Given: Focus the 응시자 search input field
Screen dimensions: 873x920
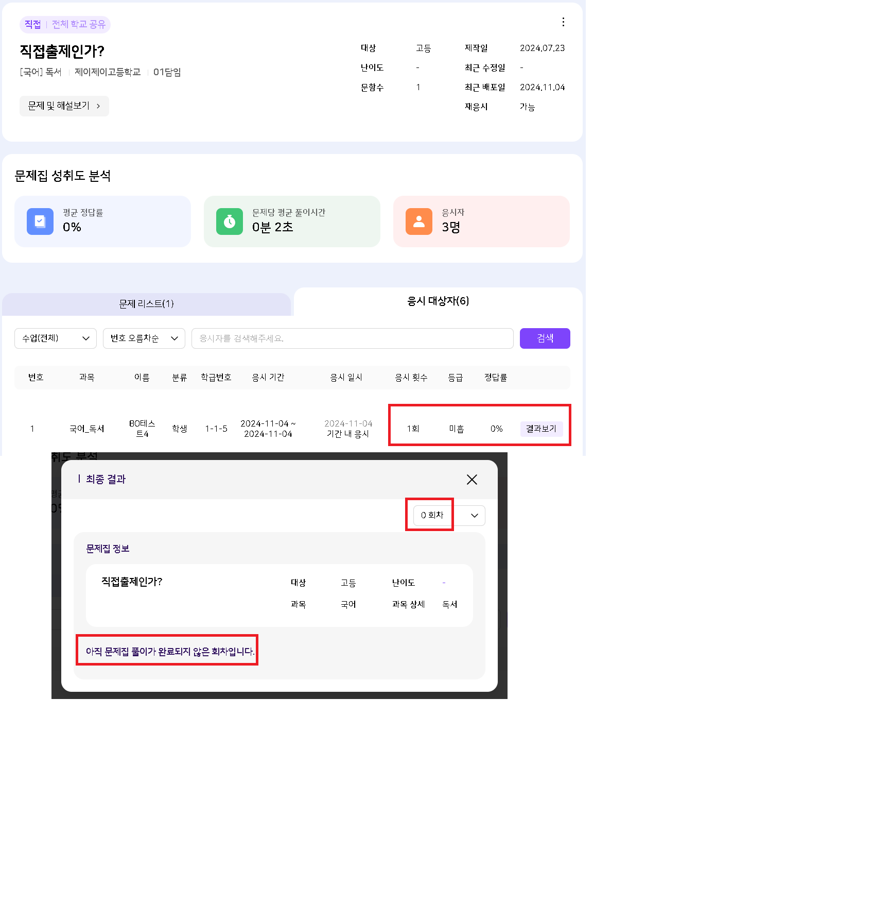Looking at the screenshot, I should click(x=352, y=338).
